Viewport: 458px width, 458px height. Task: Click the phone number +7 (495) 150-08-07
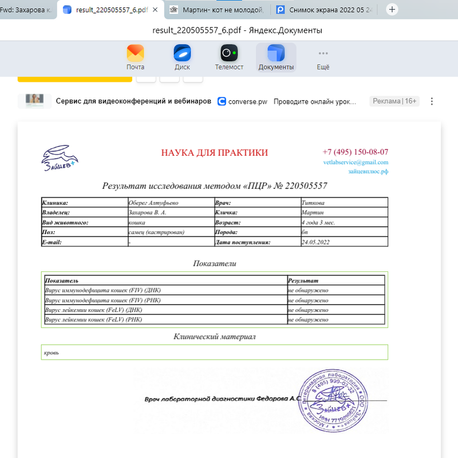point(355,152)
